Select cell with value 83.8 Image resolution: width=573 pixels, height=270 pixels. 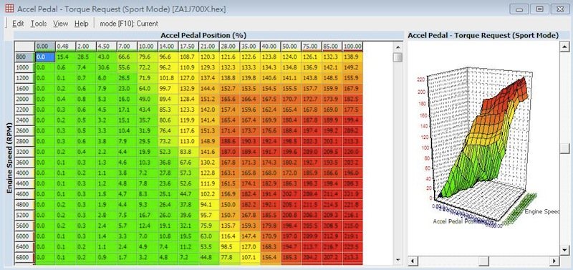[x=188, y=152]
